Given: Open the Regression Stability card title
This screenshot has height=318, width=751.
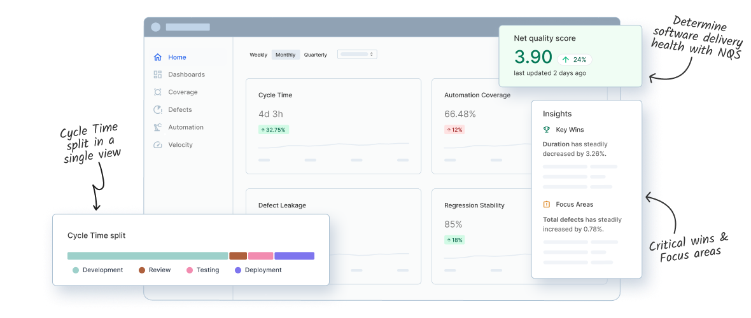Looking at the screenshot, I should pos(474,205).
